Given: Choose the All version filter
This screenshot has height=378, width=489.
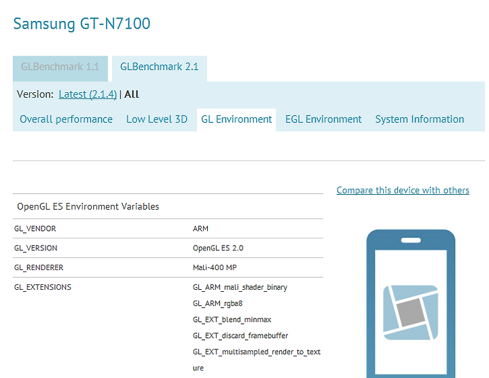Looking at the screenshot, I should point(132,94).
